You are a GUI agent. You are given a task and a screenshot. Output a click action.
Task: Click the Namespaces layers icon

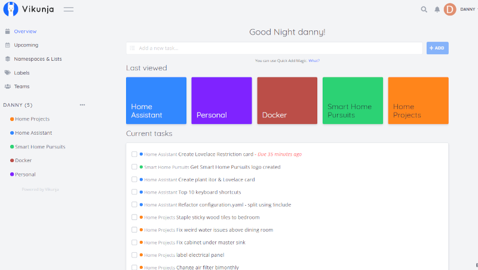8,58
